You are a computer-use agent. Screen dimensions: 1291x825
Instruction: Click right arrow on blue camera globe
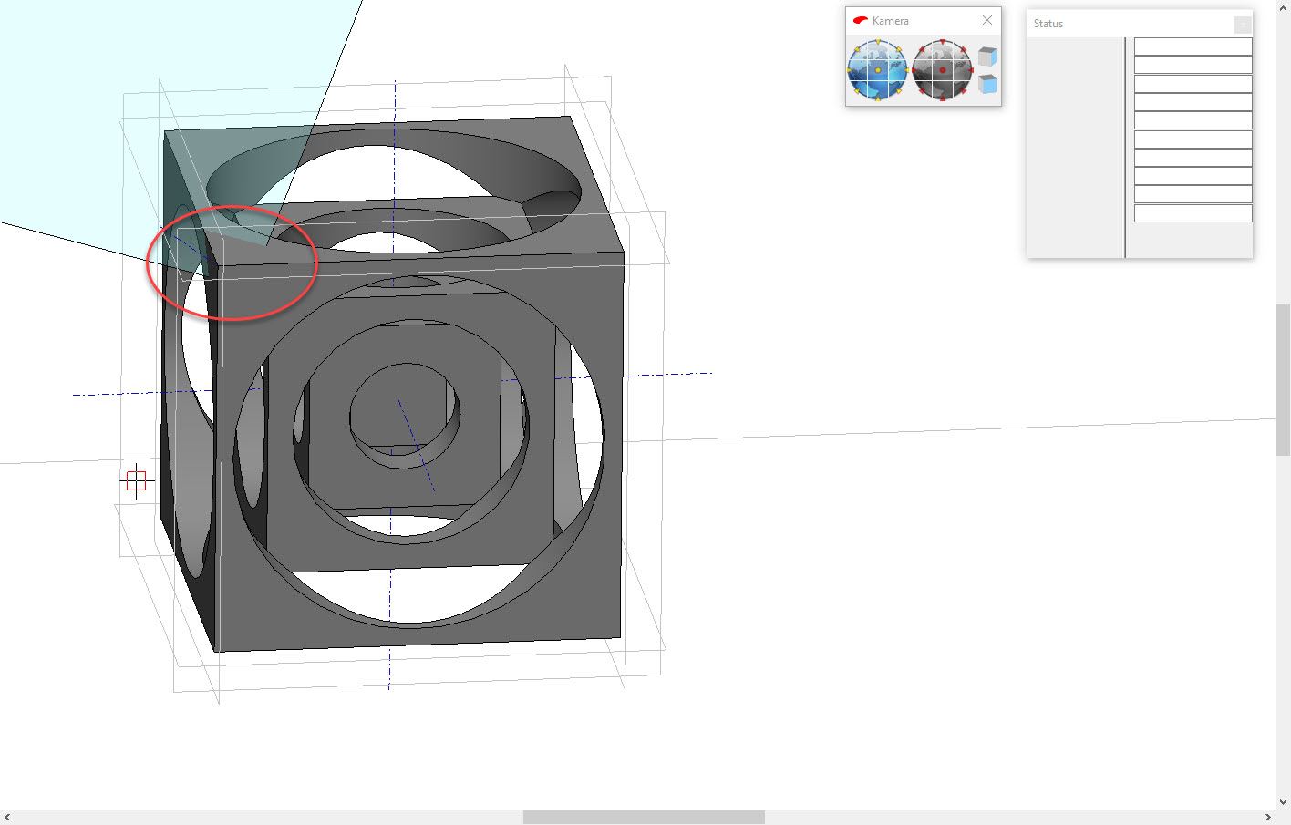coord(907,70)
